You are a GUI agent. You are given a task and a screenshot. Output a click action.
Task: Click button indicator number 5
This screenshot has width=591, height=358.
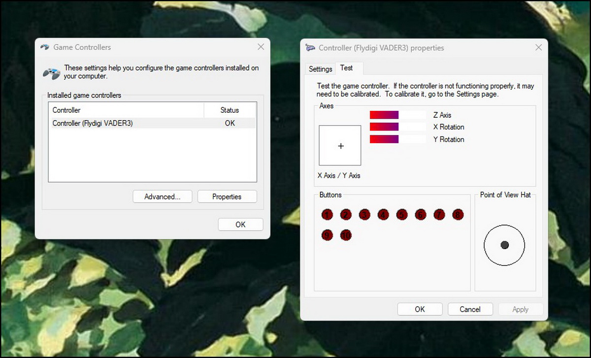[x=402, y=215]
